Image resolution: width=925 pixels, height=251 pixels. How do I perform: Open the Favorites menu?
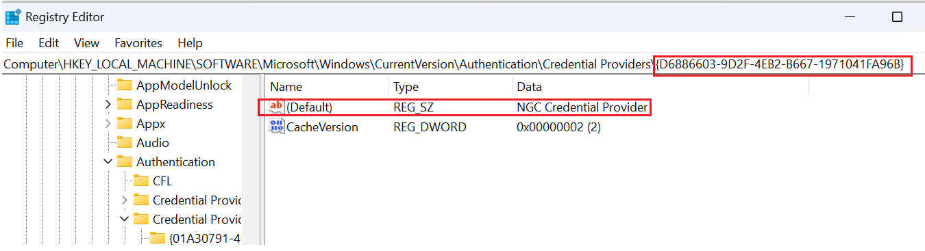coord(138,42)
